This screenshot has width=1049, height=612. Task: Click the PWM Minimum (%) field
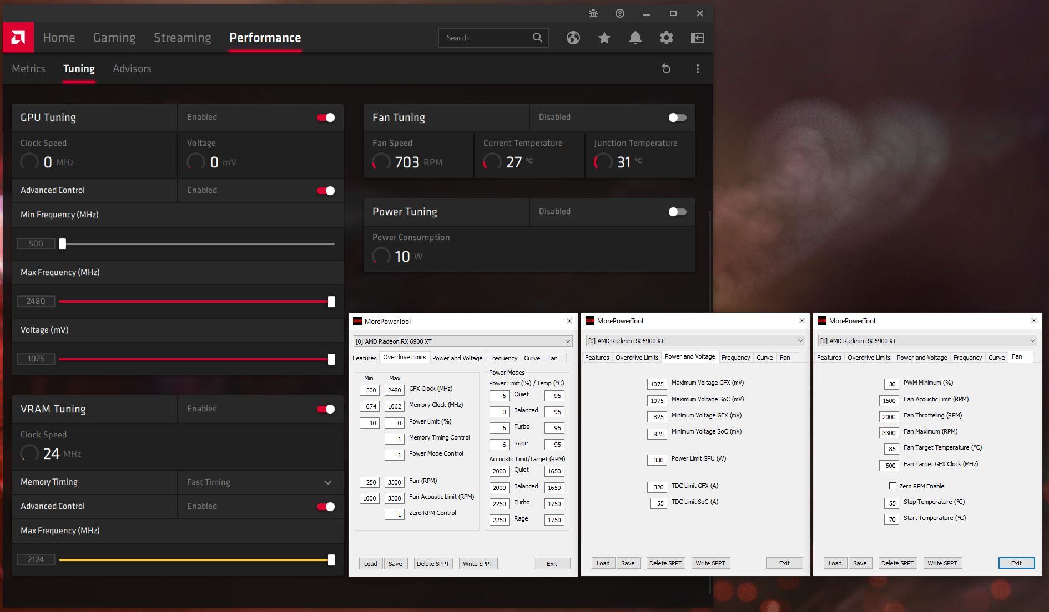(x=891, y=384)
